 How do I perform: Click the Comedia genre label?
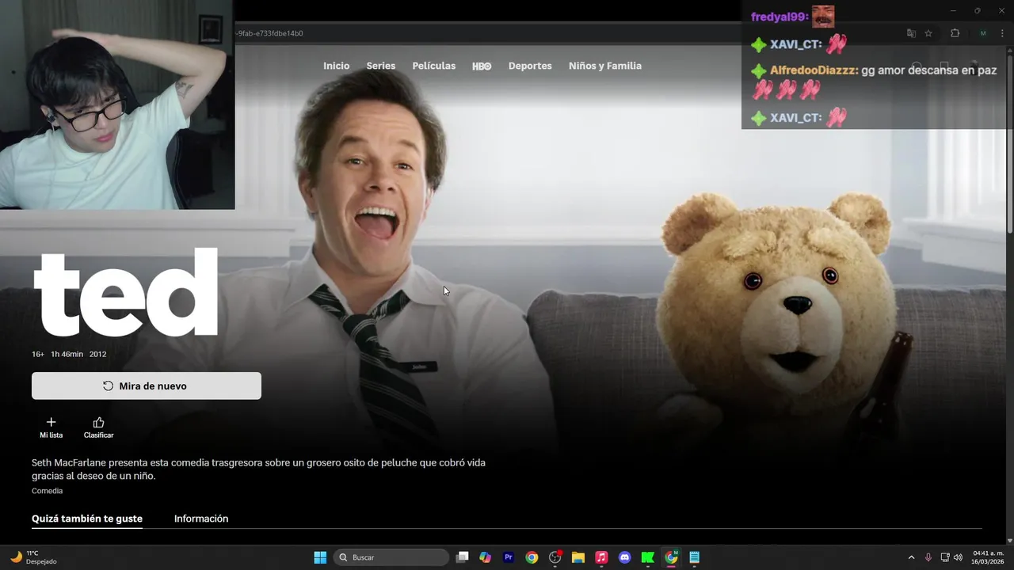47,491
